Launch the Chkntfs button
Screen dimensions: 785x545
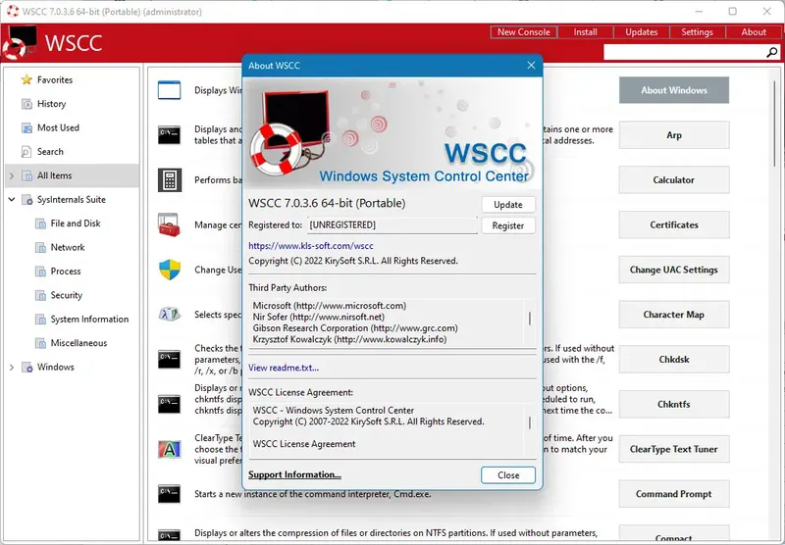674,404
